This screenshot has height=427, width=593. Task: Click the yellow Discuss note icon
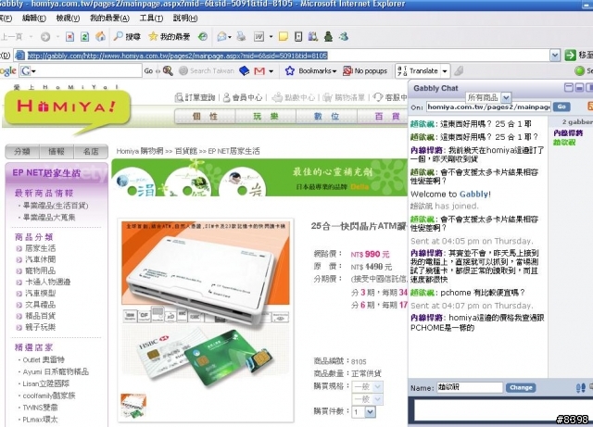[x=284, y=37]
